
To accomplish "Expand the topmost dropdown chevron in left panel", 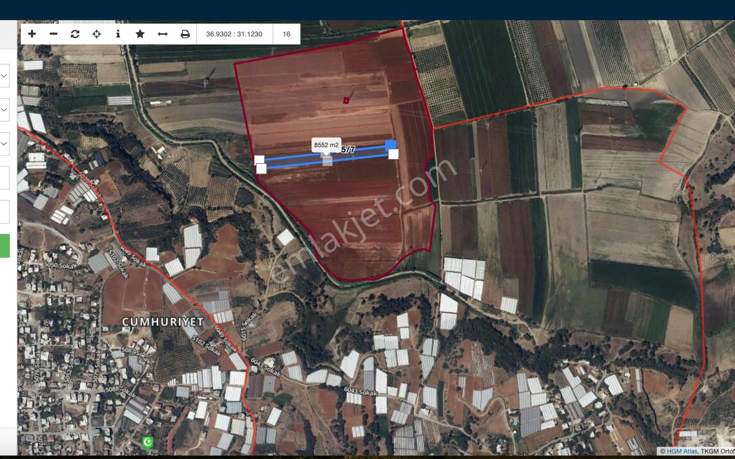I will point(4,76).
